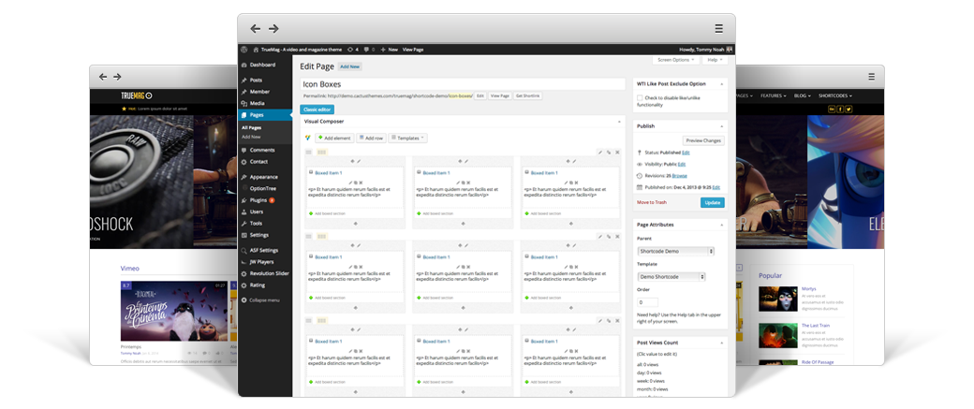Screen dimensions: 974x409
Task: Click the Facebook icon on right site
Action: 841,109
